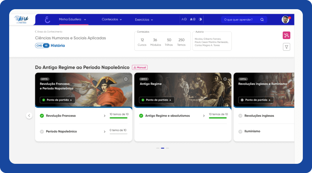Open the pink knowledge map icon
The height and width of the screenshot is (173, 312).
click(286, 35)
